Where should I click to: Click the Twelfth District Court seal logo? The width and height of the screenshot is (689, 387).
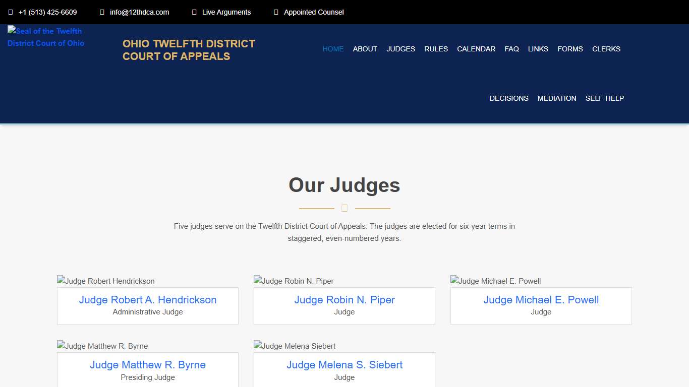click(45, 37)
